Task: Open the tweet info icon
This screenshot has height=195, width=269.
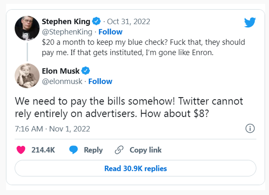Action: point(249,129)
